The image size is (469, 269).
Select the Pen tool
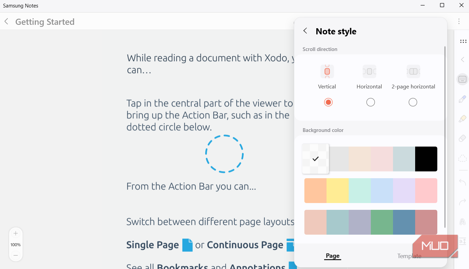463,99
